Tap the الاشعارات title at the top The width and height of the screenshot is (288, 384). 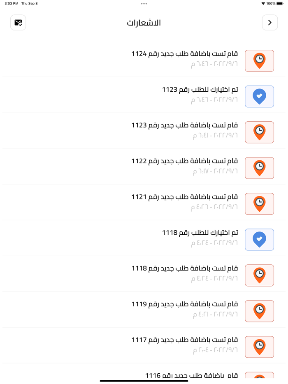click(144, 23)
